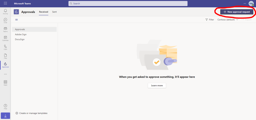Select Approvals in the provider list

(x=34, y=29)
